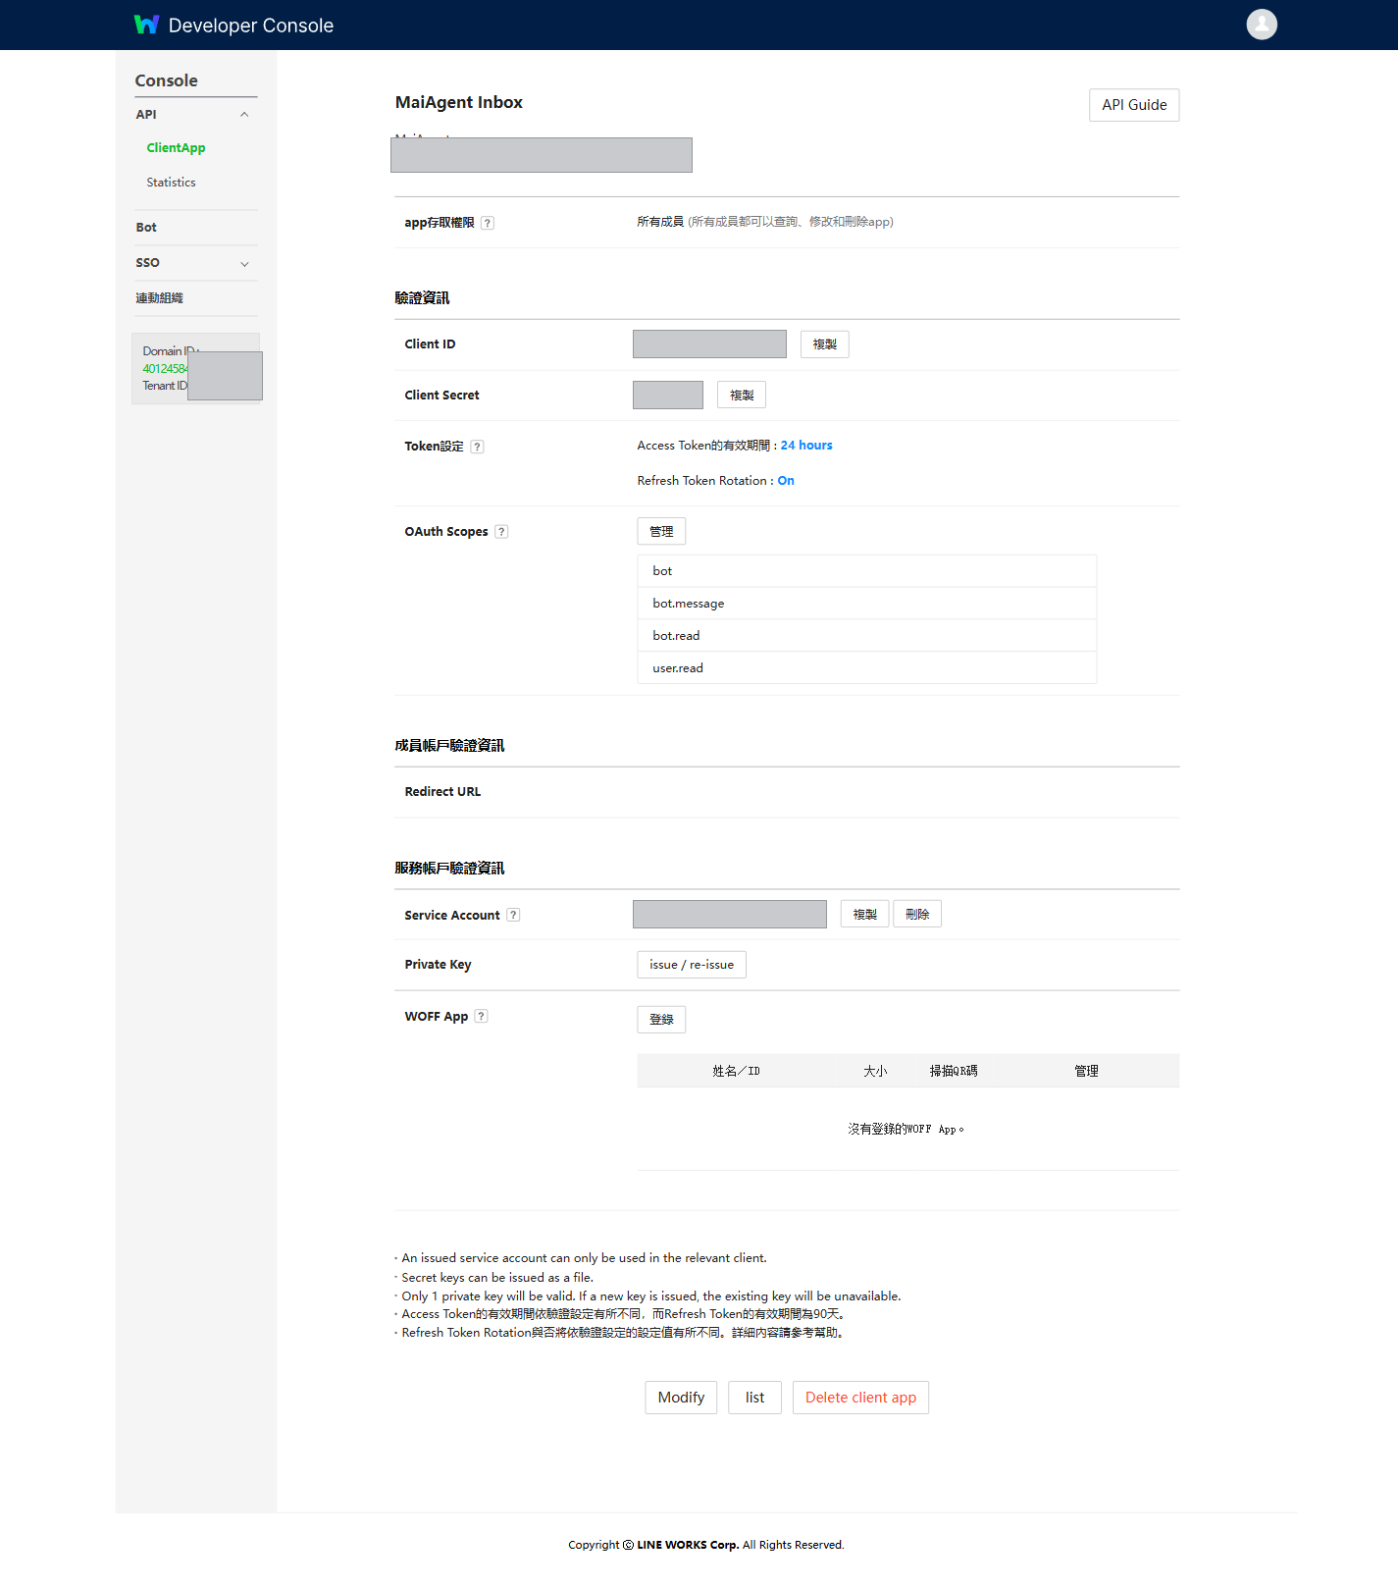This screenshot has width=1398, height=1586.
Task: Register a WOFF App with 登錄
Action: (661, 1020)
